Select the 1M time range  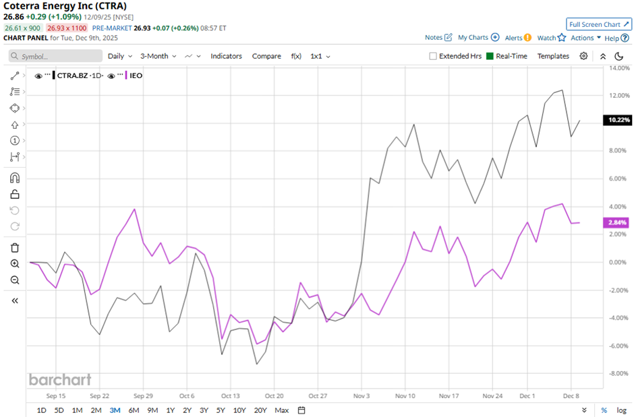pyautogui.click(x=78, y=410)
